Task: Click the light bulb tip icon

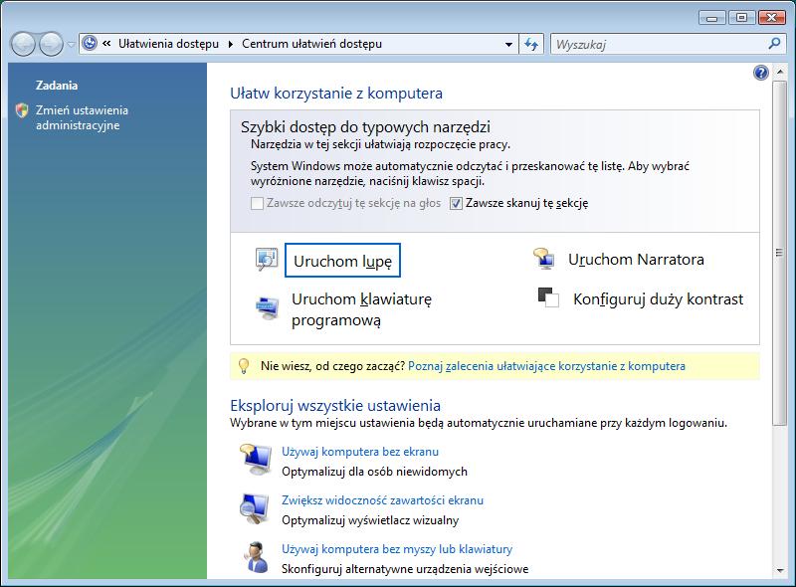Action: 244,365
